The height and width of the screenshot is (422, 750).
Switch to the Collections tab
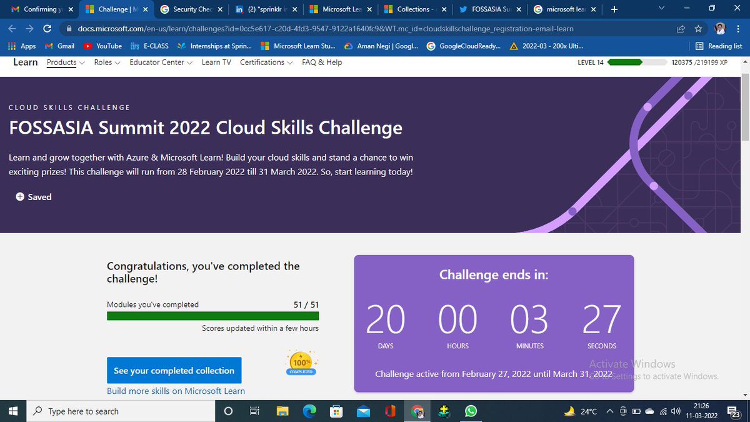[414, 9]
